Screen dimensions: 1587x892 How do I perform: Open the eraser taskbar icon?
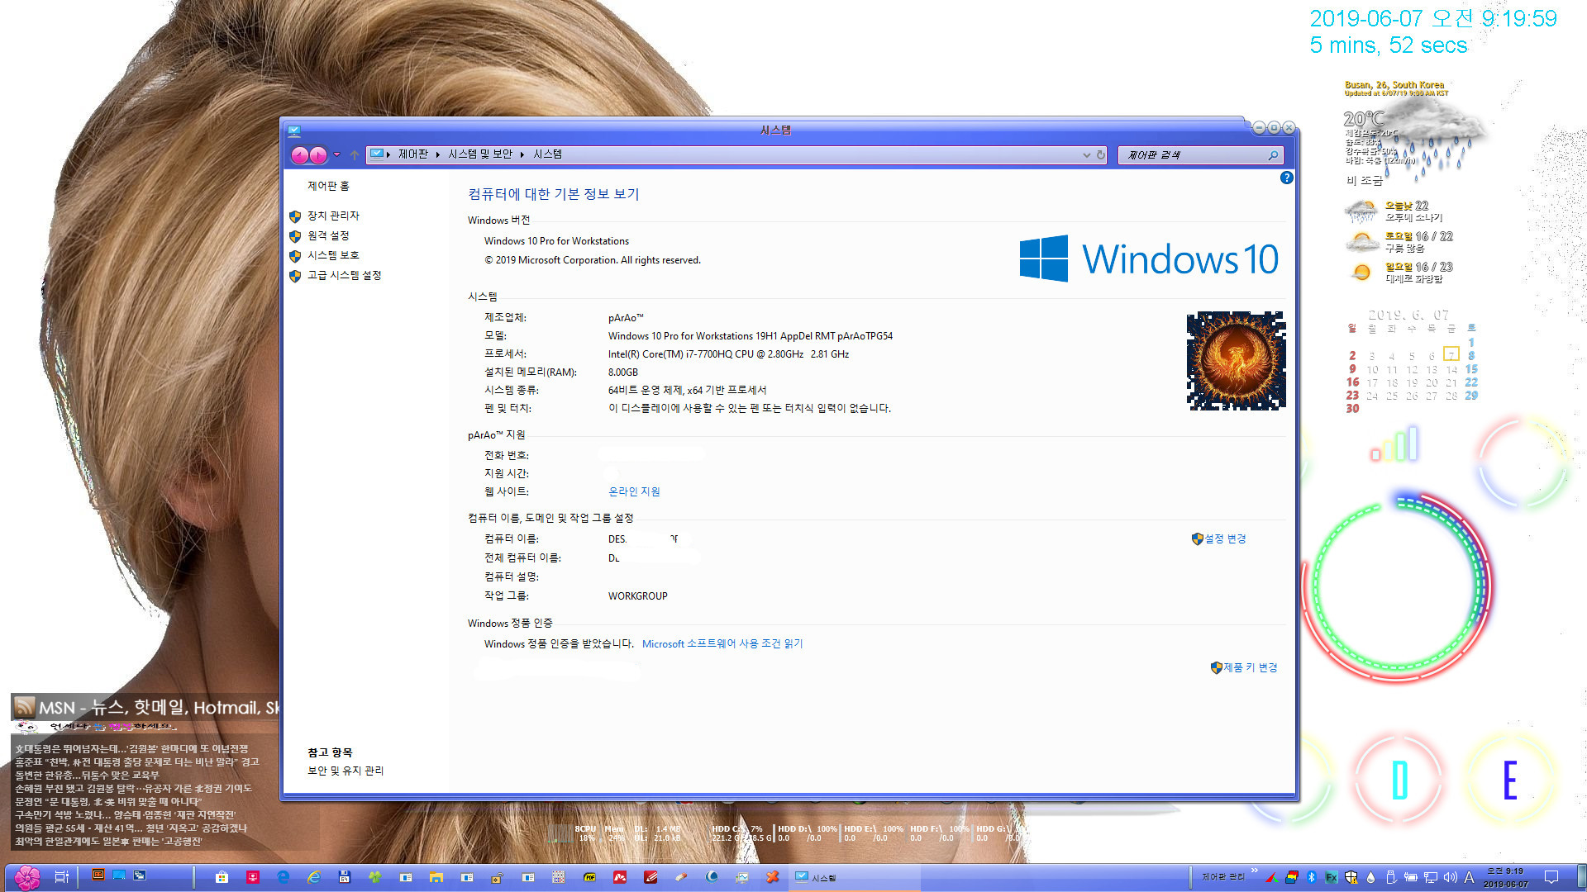[x=681, y=877]
